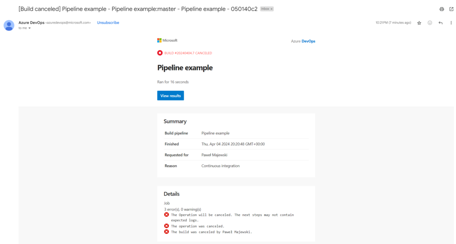
Task: Click the Unsubscribe link
Action: click(x=108, y=23)
